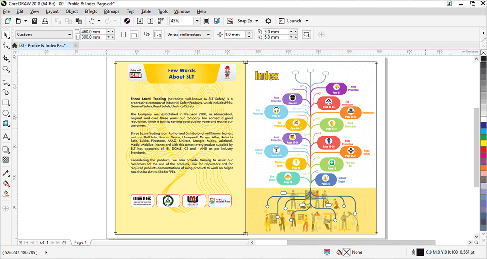Expand the cursor coordinates flyout arrow
Viewport: 487px width, 259px height.
[46, 252]
